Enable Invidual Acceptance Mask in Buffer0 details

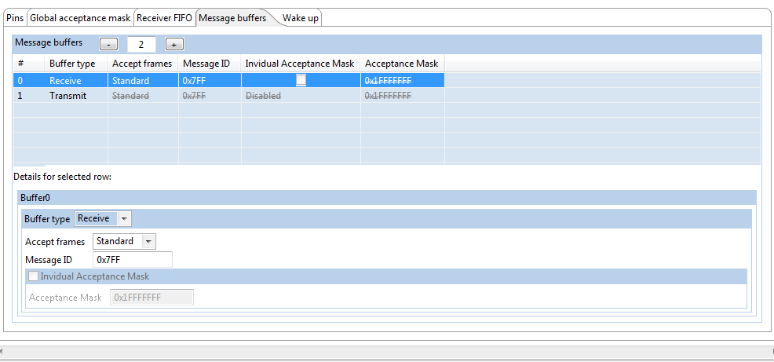point(33,276)
